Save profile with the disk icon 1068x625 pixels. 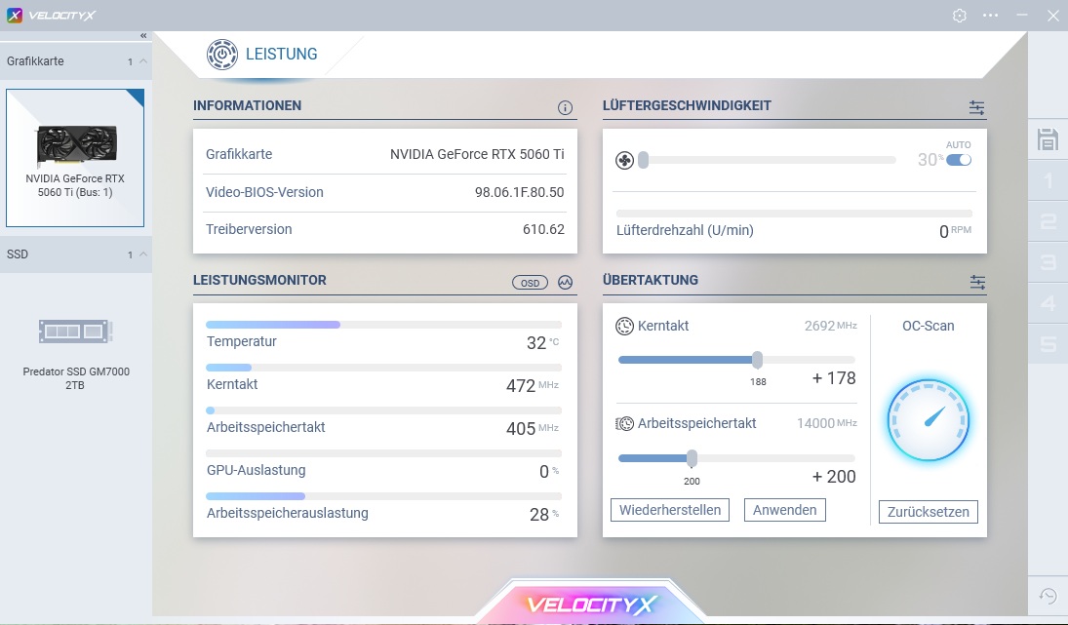(1048, 139)
